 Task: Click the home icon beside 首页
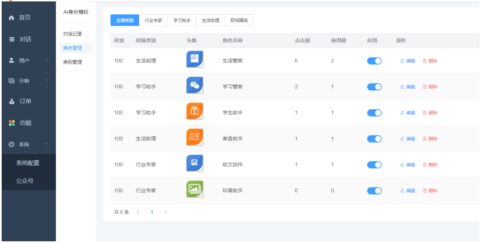11,18
